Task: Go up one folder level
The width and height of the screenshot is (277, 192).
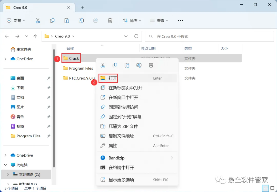Action: (x=35, y=36)
